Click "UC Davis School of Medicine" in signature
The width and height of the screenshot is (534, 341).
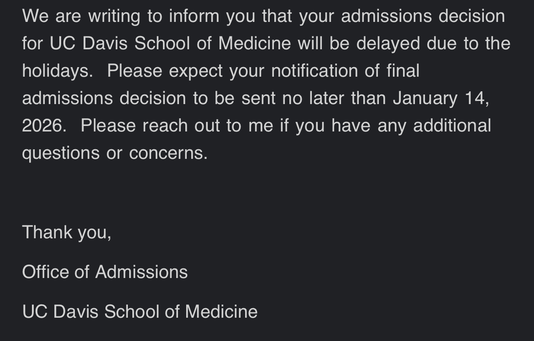point(140,312)
